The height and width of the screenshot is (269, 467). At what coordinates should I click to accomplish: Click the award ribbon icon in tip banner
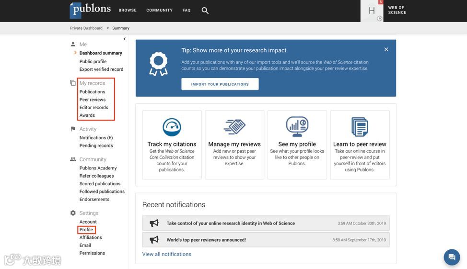point(158,64)
